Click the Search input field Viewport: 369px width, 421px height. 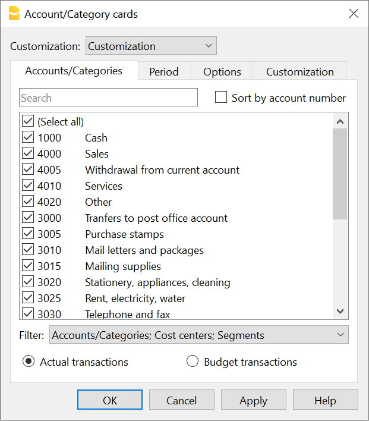click(x=108, y=98)
